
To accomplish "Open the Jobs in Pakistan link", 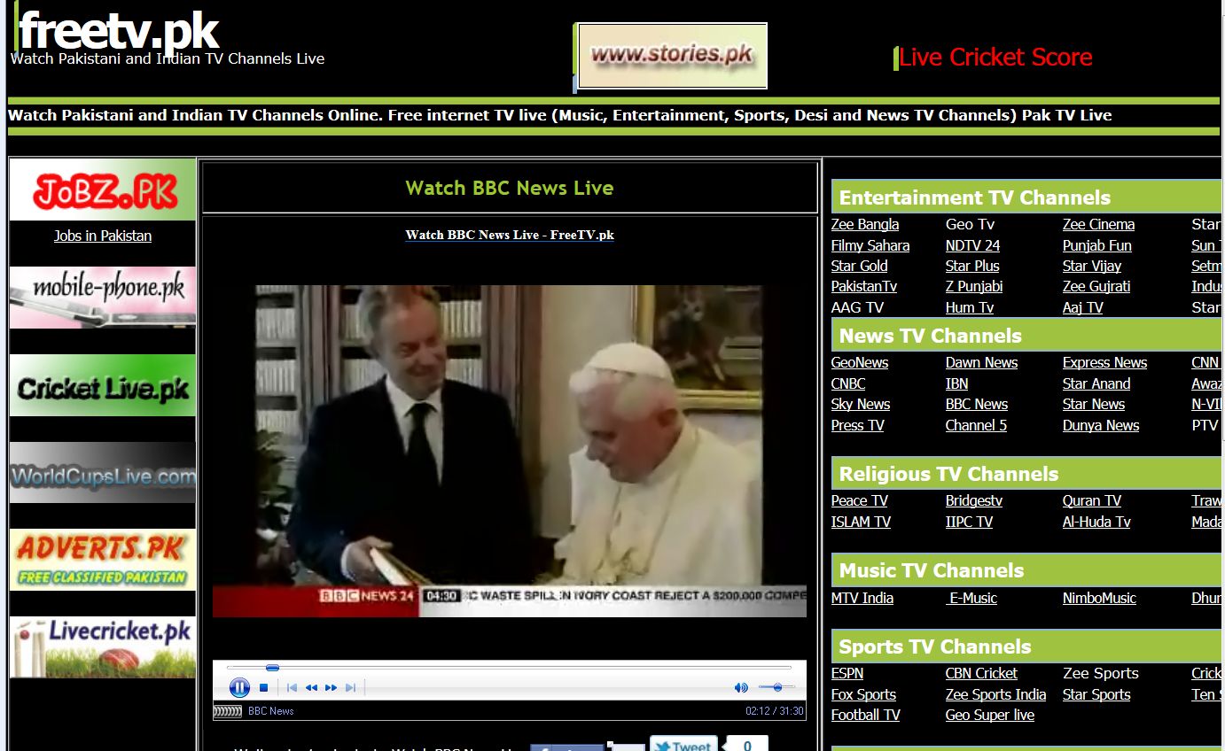I will tap(103, 236).
